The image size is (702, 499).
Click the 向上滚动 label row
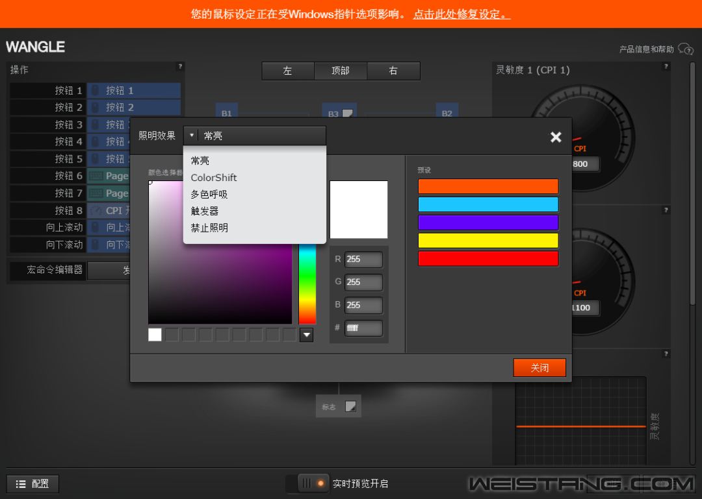pyautogui.click(x=47, y=228)
